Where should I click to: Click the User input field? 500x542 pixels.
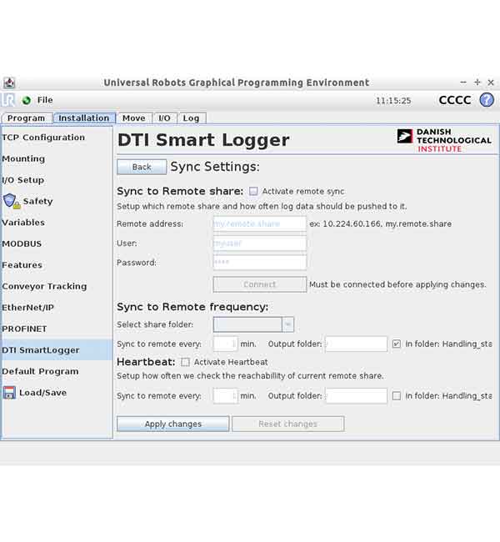260,243
